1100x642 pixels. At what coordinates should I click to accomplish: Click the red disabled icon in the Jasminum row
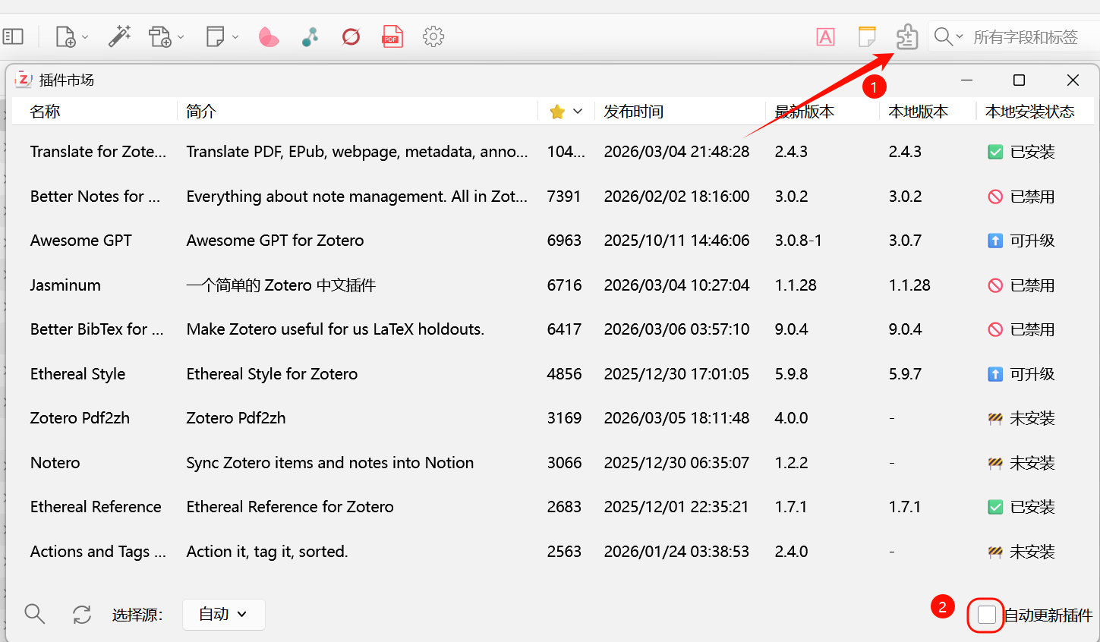pos(995,285)
